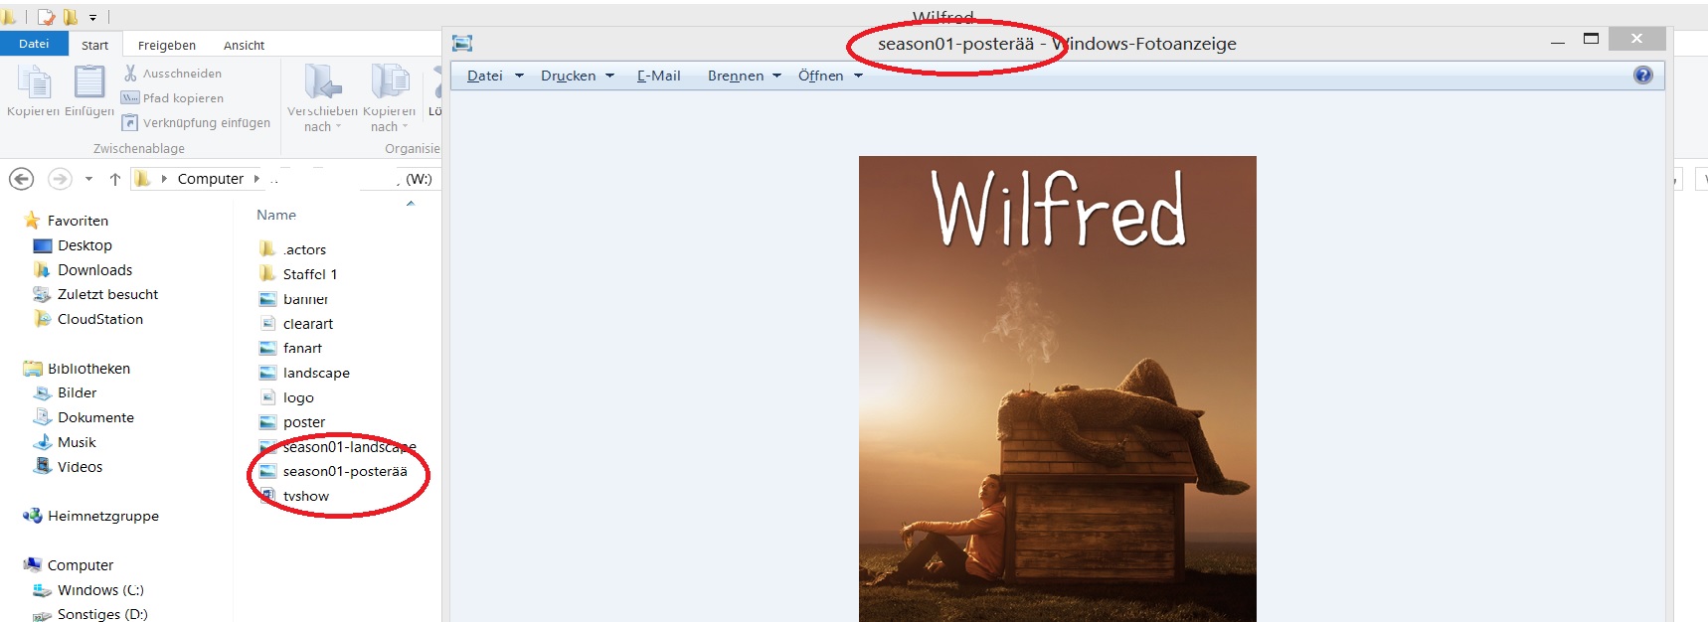Open the Drucken menu in Fotoanzeige

pos(578,76)
